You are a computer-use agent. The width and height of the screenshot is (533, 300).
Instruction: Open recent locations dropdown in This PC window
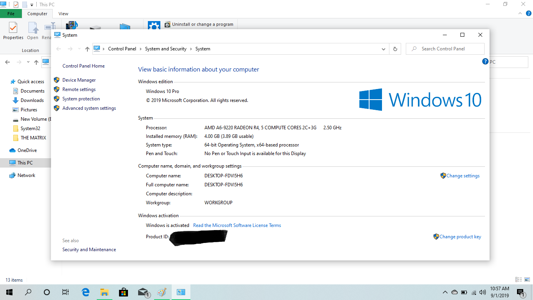click(x=28, y=62)
